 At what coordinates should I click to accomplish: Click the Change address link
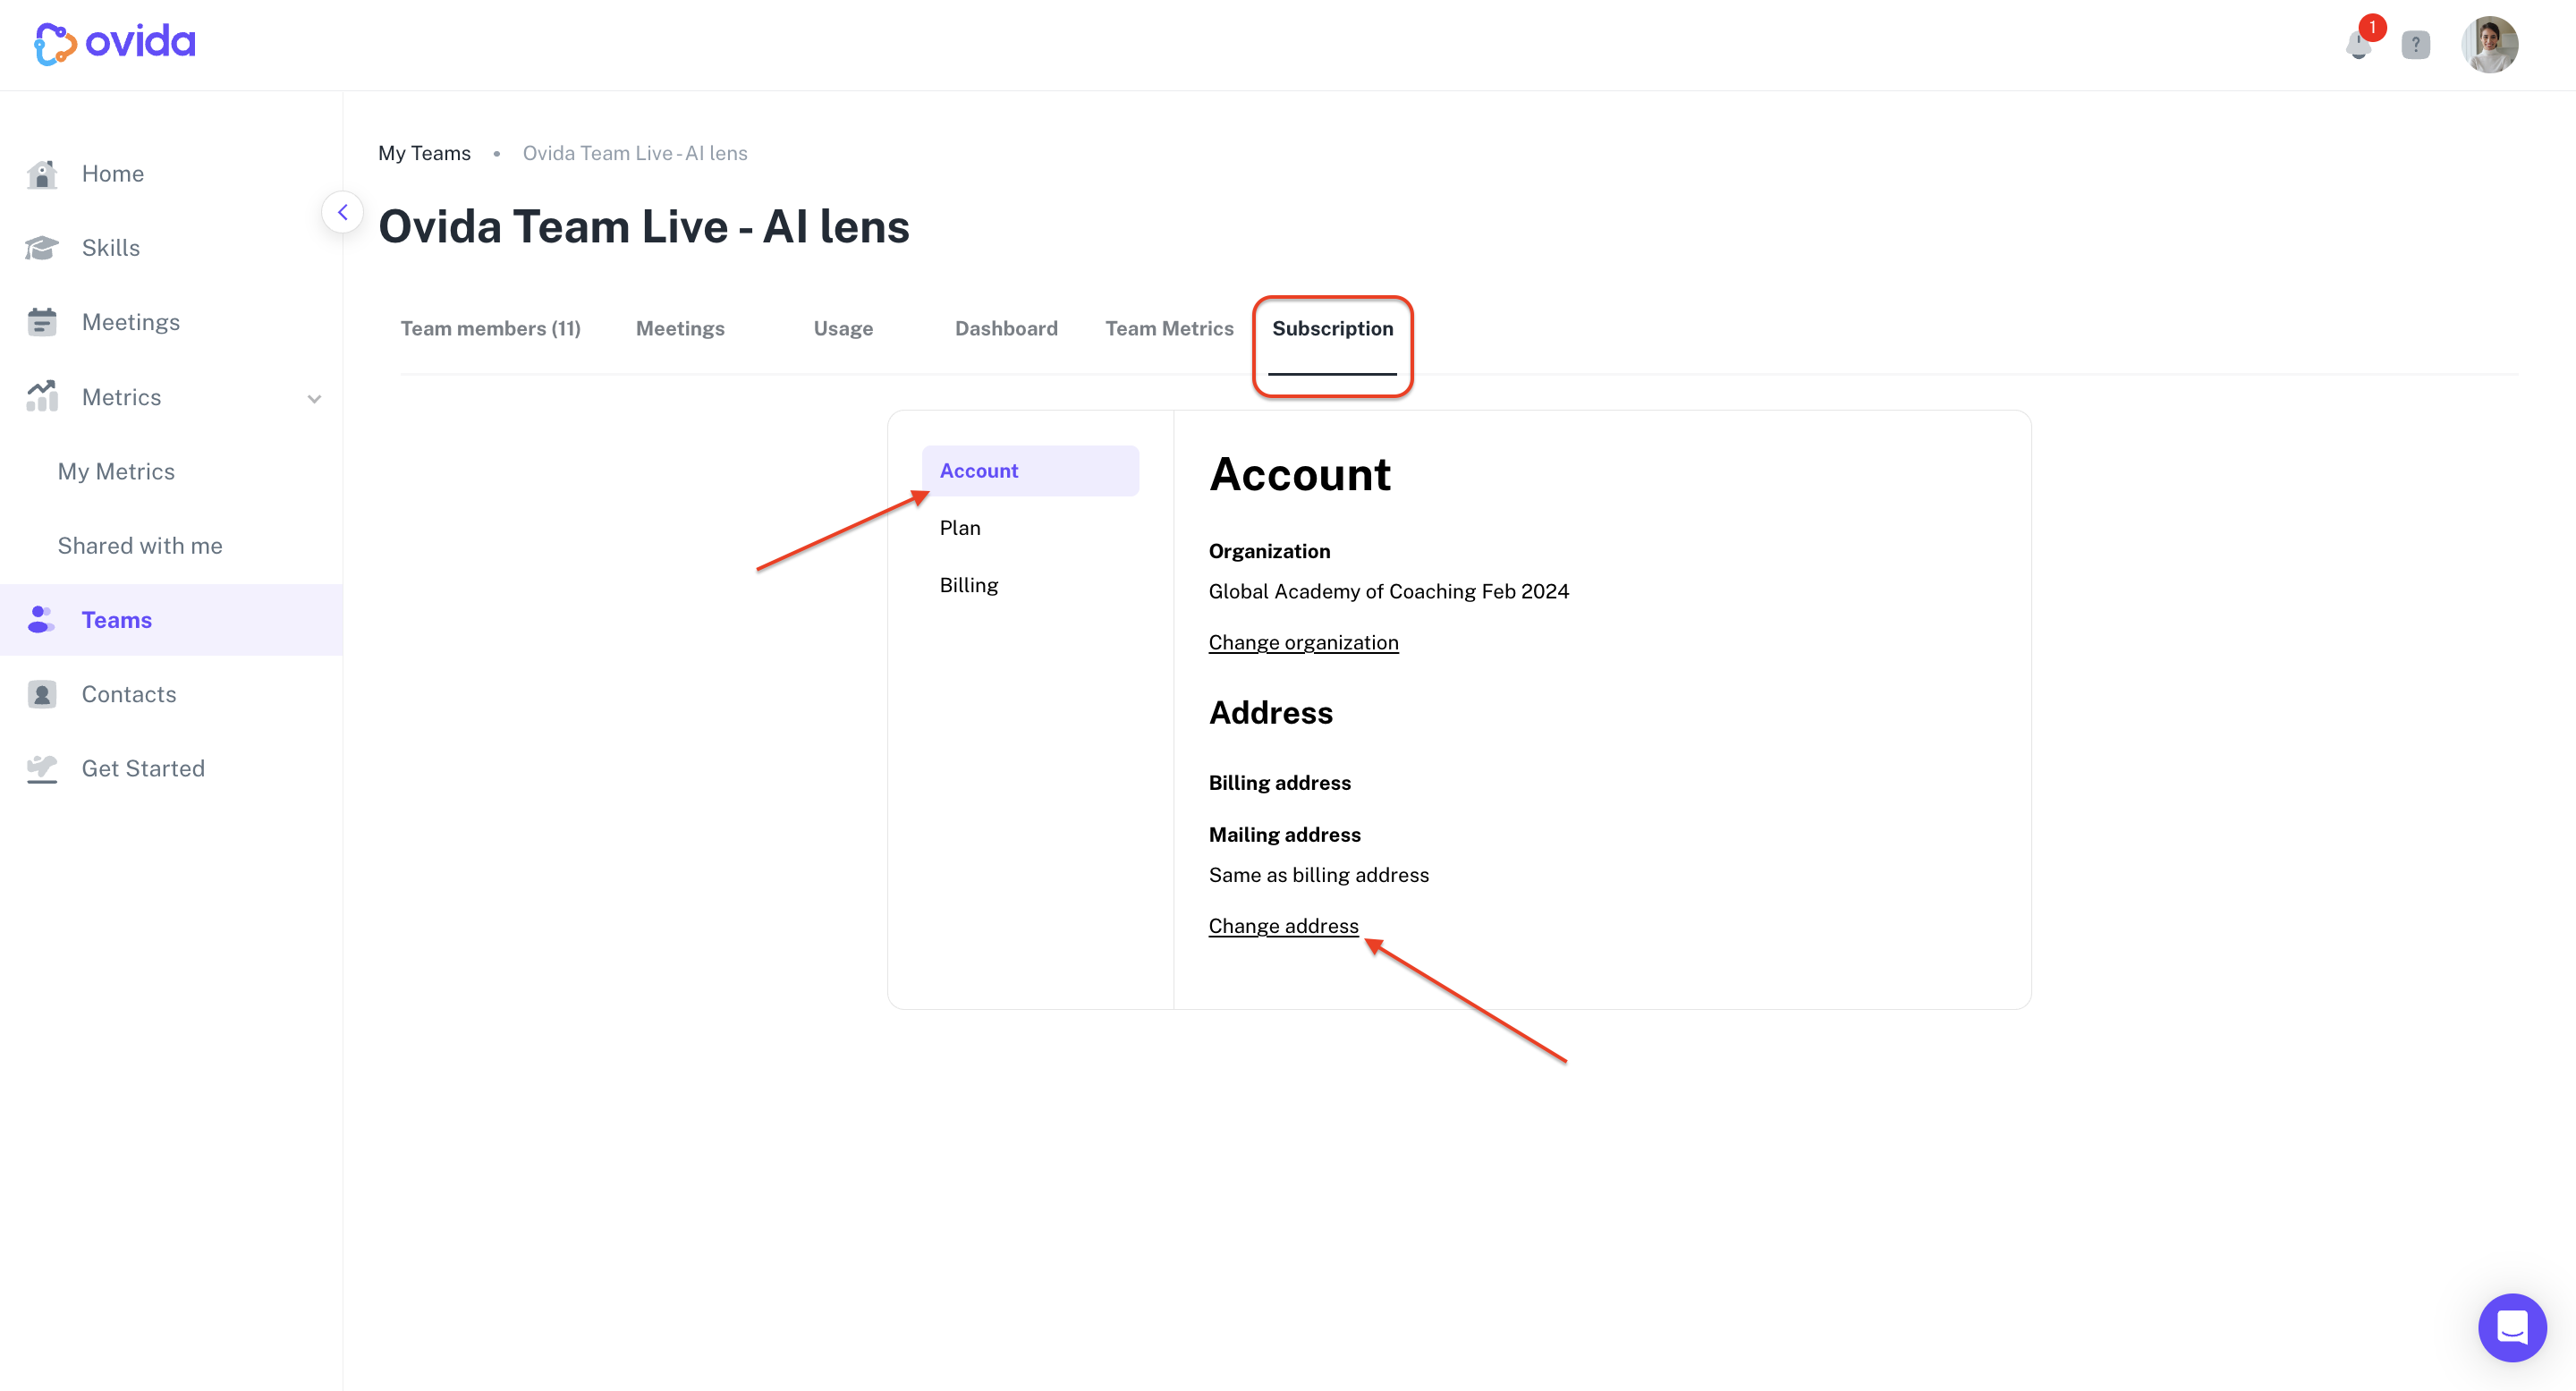click(1283, 927)
